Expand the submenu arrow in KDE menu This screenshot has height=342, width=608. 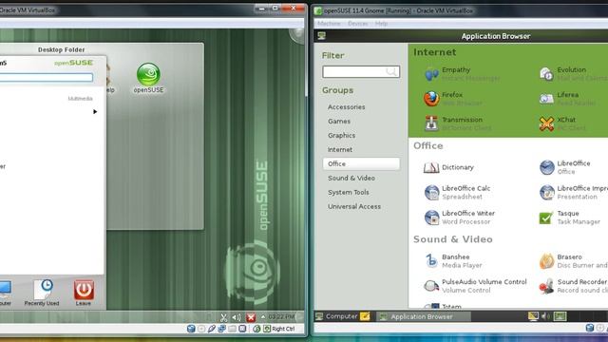point(95,112)
